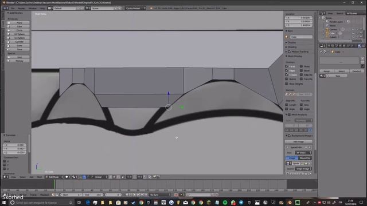Open the Window menu in top bar

pos(33,8)
